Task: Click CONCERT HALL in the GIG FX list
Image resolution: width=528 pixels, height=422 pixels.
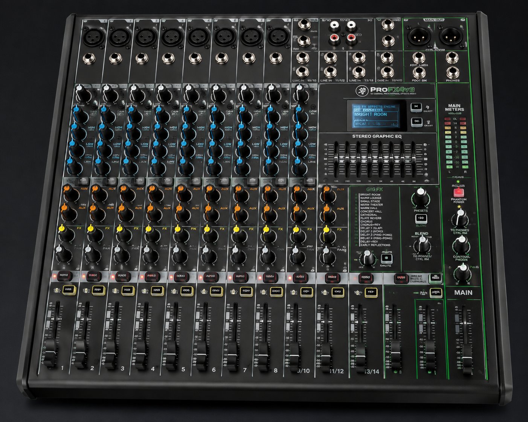Action: pos(371,211)
